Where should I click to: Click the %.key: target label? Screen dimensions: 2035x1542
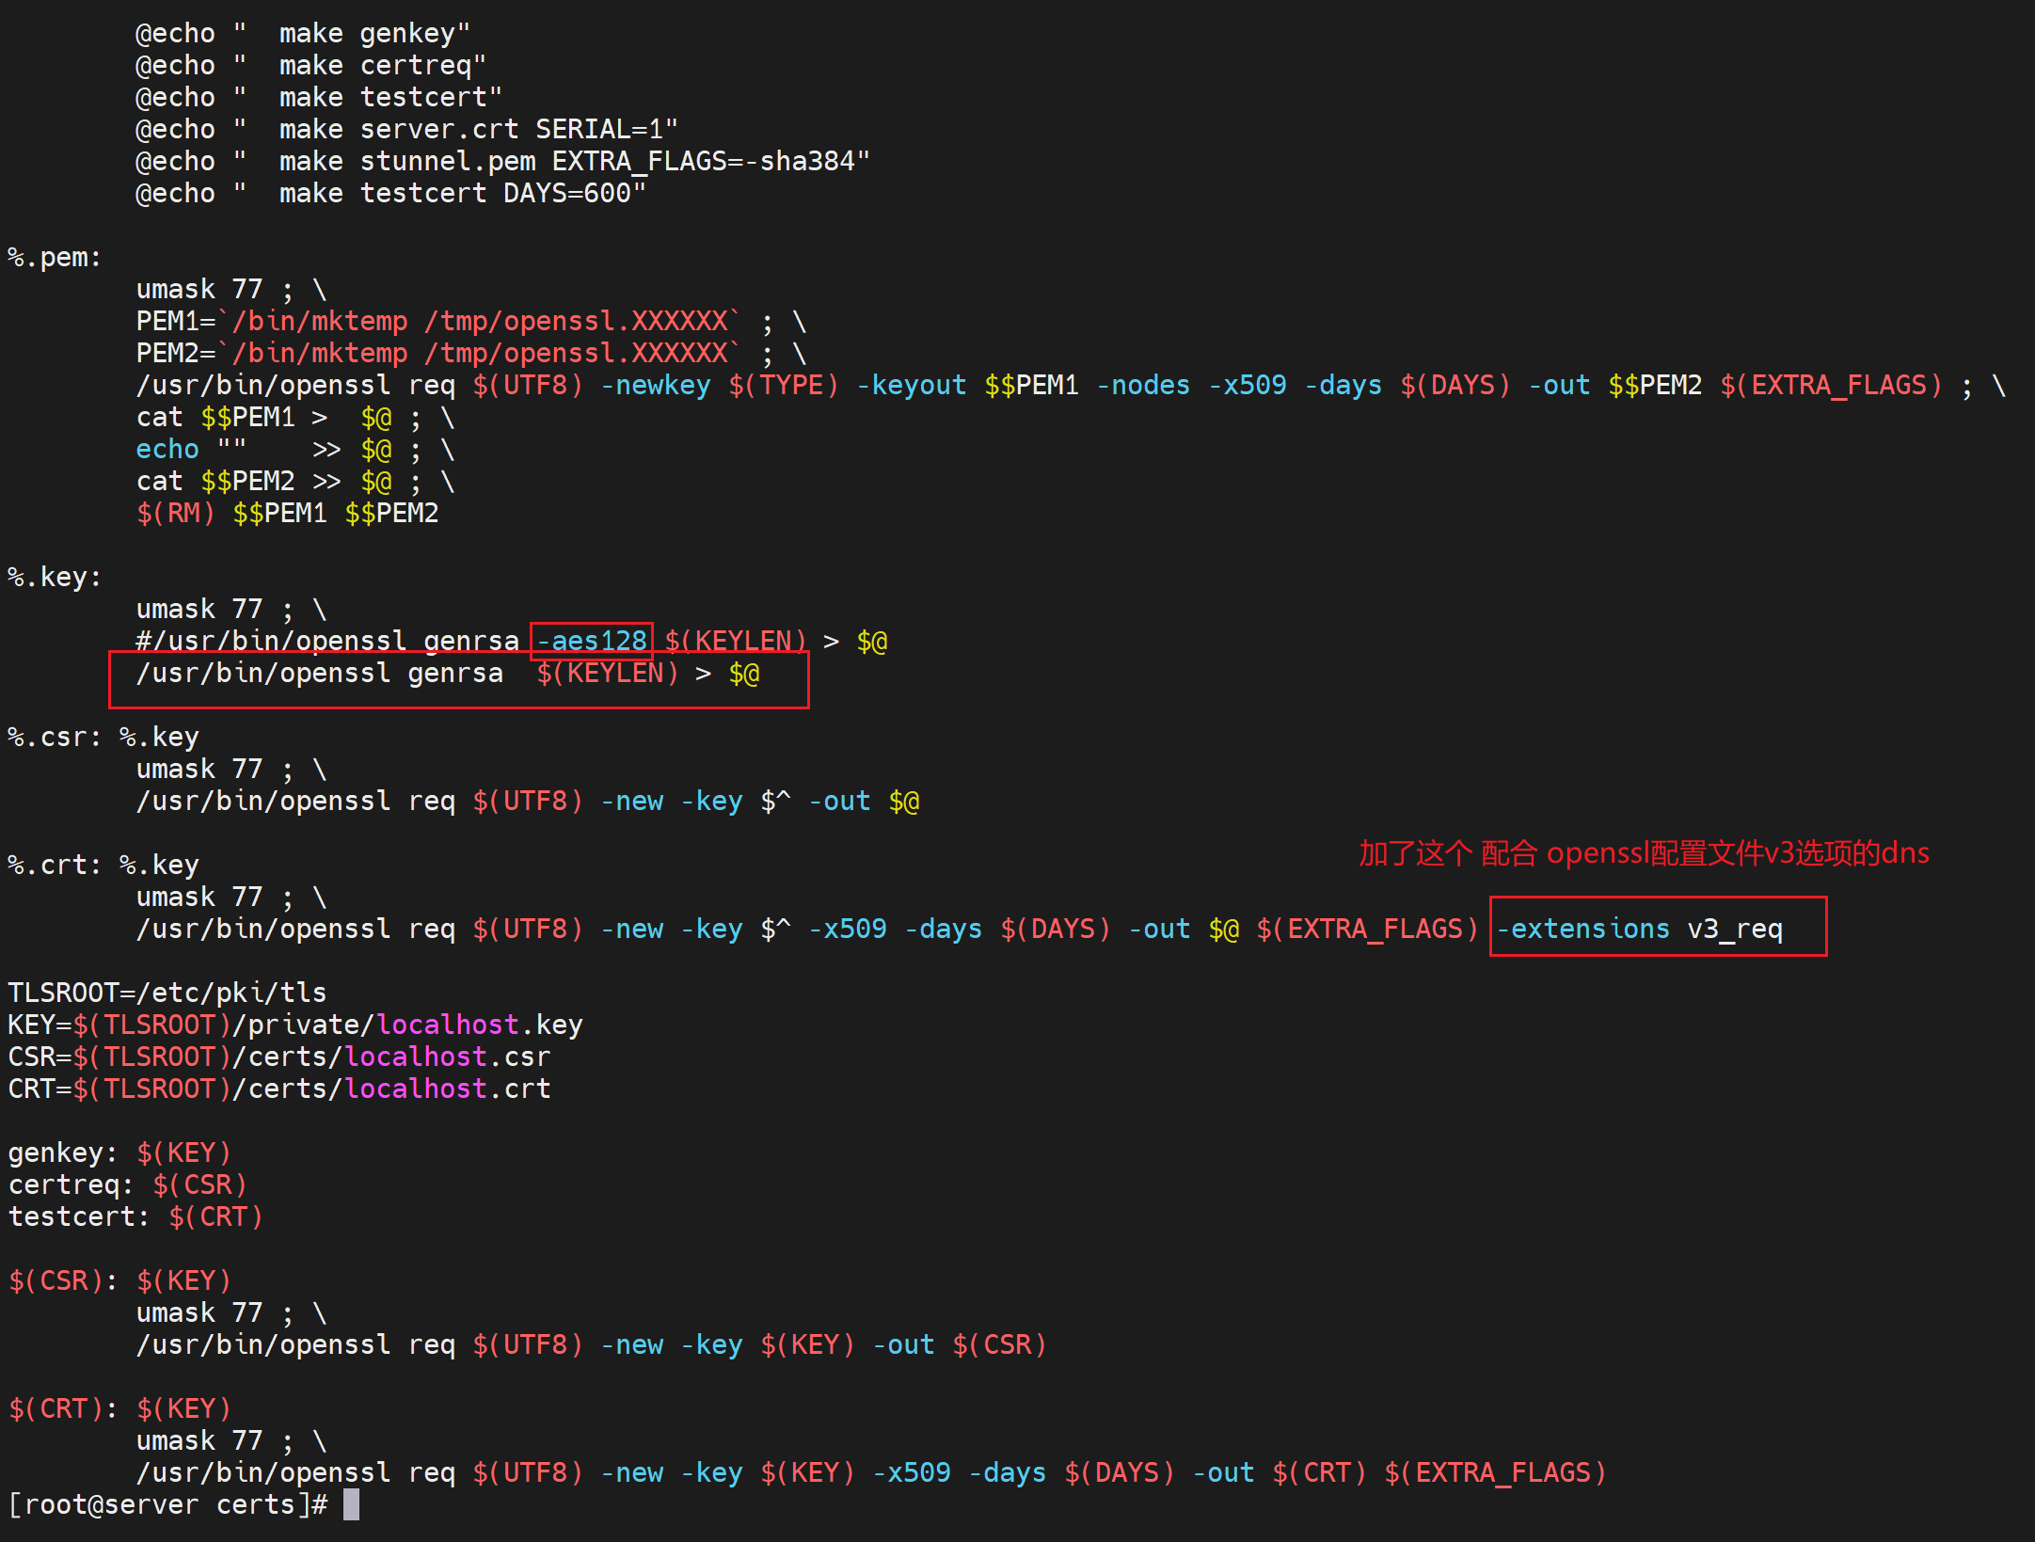pyautogui.click(x=55, y=578)
